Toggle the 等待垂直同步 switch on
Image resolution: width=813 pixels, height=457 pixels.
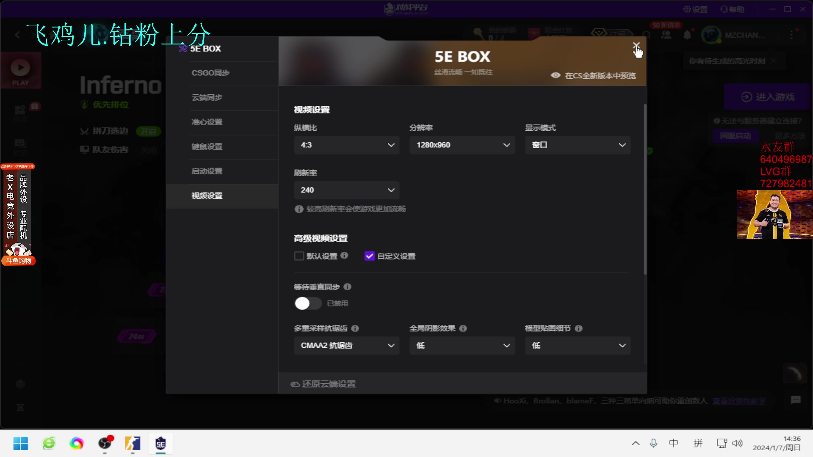(308, 303)
